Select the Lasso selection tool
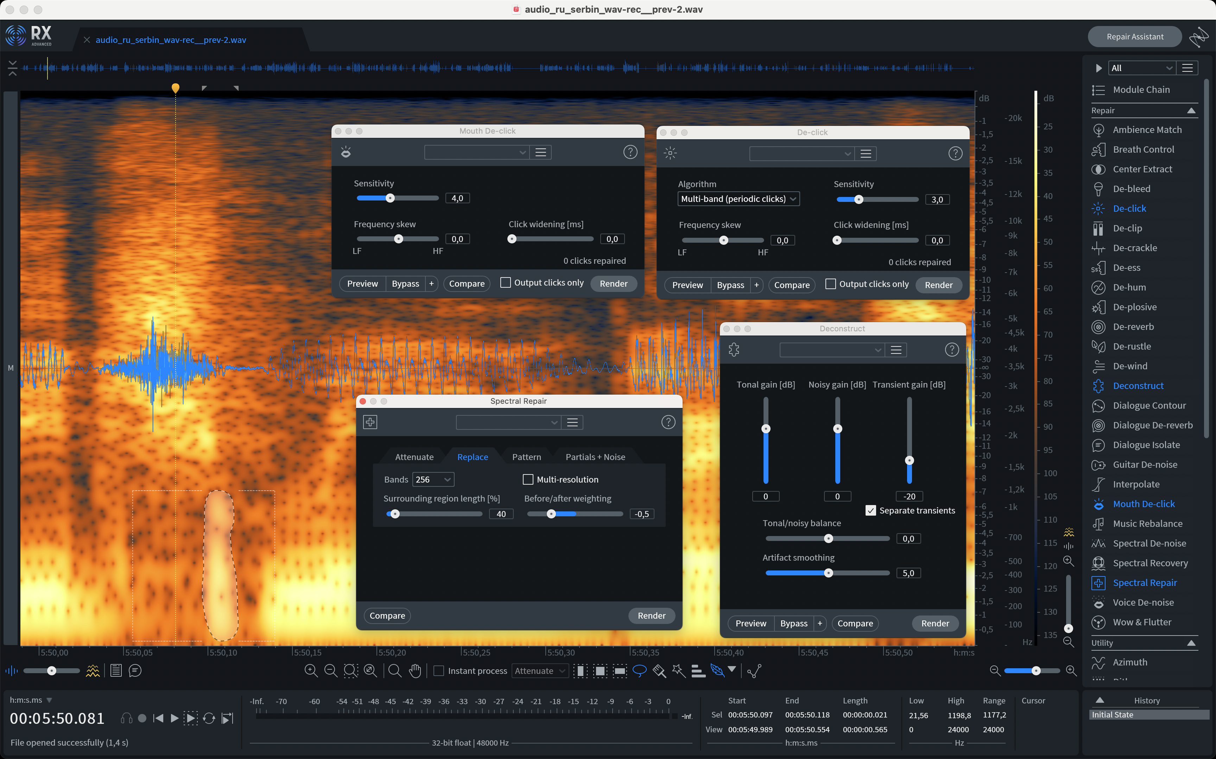Screen dimensions: 1216x759 (639, 671)
